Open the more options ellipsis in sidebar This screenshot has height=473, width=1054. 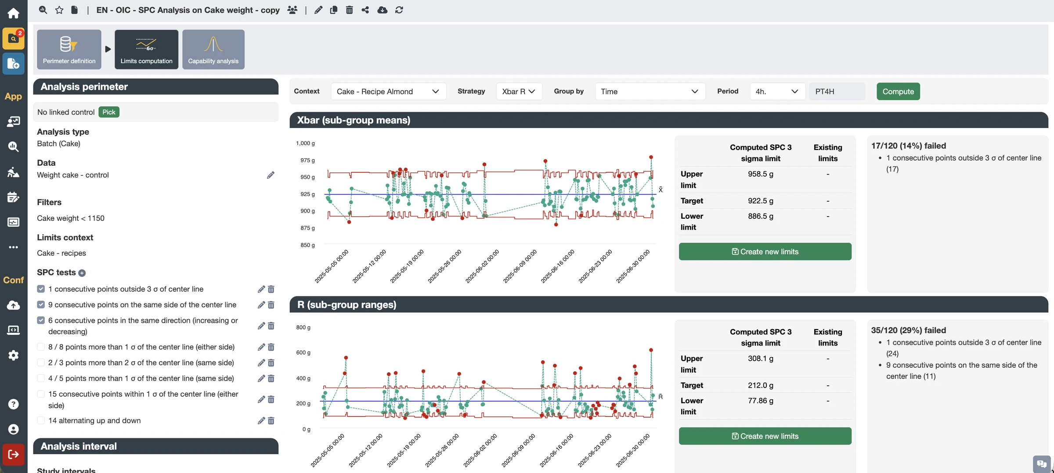coord(13,247)
